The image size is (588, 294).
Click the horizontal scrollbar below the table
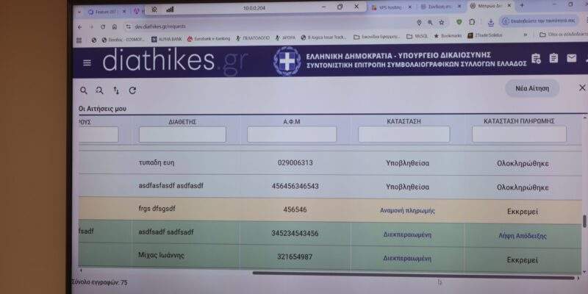(412, 274)
